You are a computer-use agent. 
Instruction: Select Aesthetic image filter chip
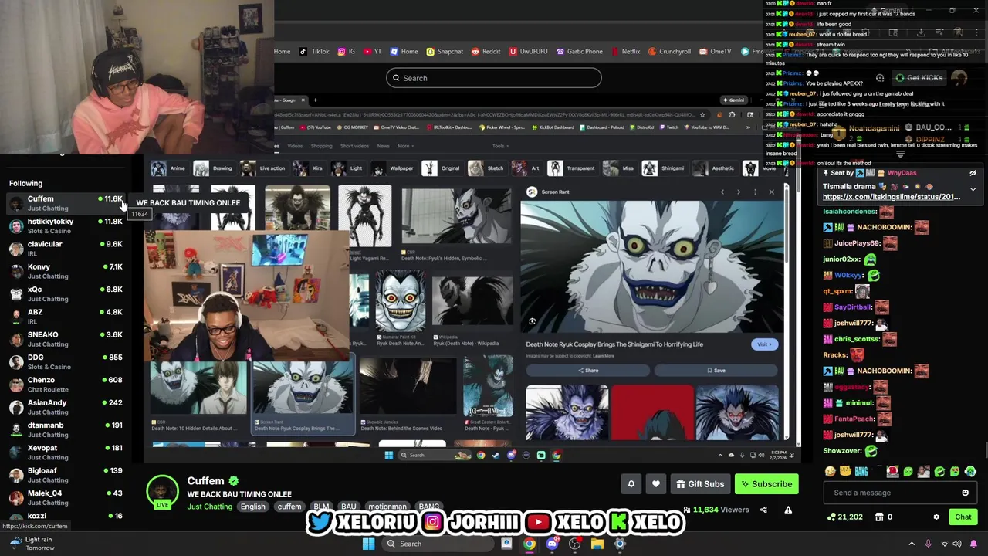[x=714, y=168]
